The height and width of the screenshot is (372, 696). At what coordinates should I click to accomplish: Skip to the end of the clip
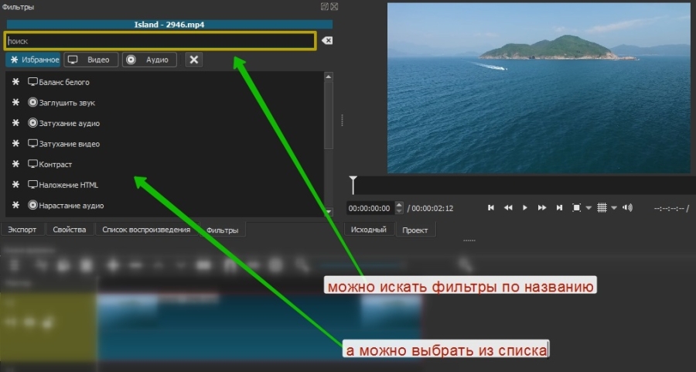(559, 207)
